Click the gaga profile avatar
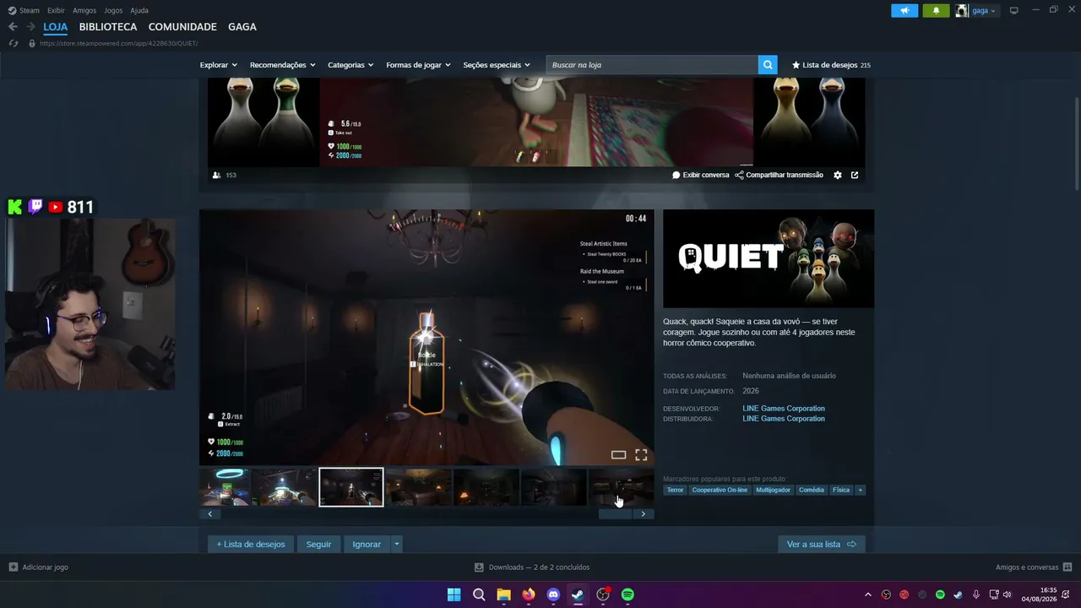 pos(962,11)
